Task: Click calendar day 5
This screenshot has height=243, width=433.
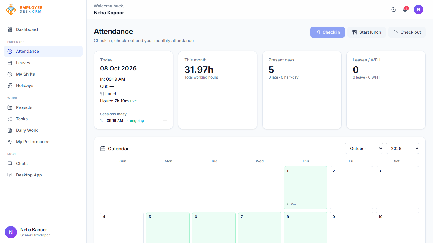Action: (168, 227)
